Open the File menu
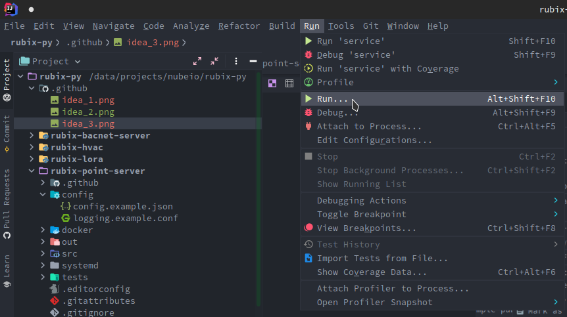The image size is (567, 317). coord(14,26)
